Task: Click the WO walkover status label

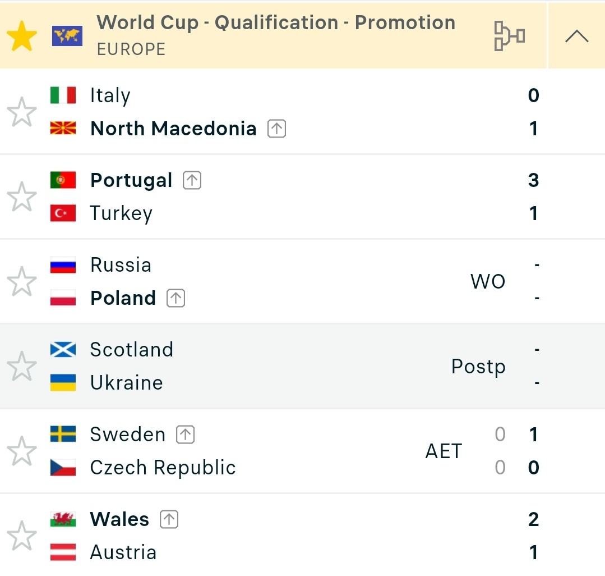Action: (488, 281)
